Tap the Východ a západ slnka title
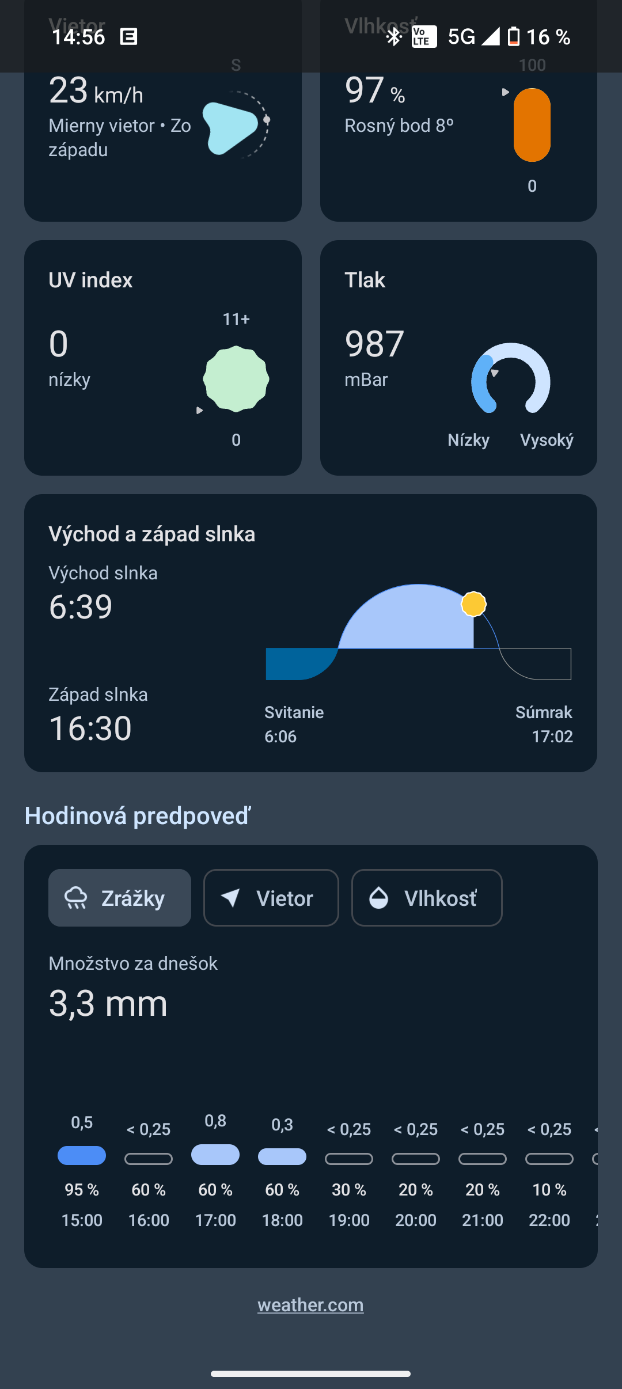The height and width of the screenshot is (1389, 622). (x=152, y=534)
